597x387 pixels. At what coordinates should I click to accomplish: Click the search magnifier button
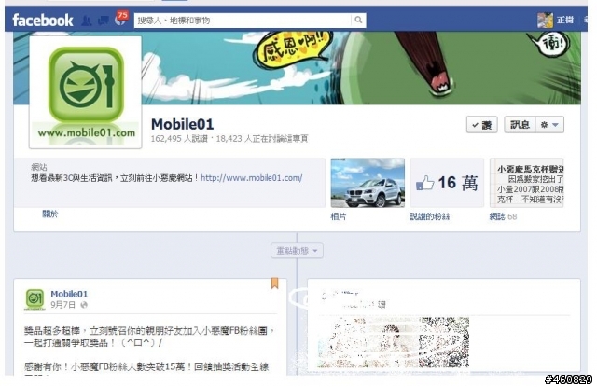click(x=358, y=20)
